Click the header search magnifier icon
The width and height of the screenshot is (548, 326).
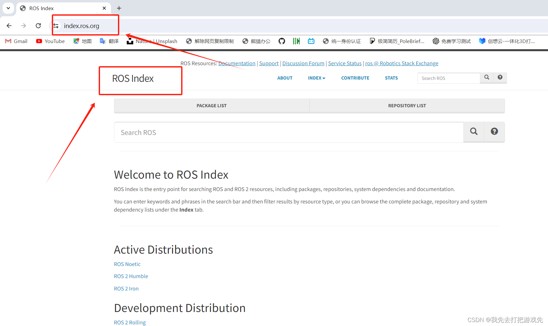click(x=487, y=78)
